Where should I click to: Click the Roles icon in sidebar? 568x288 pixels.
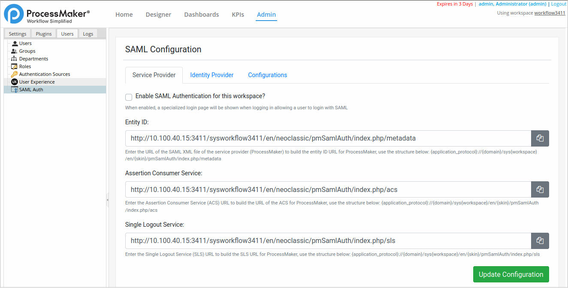click(x=14, y=66)
